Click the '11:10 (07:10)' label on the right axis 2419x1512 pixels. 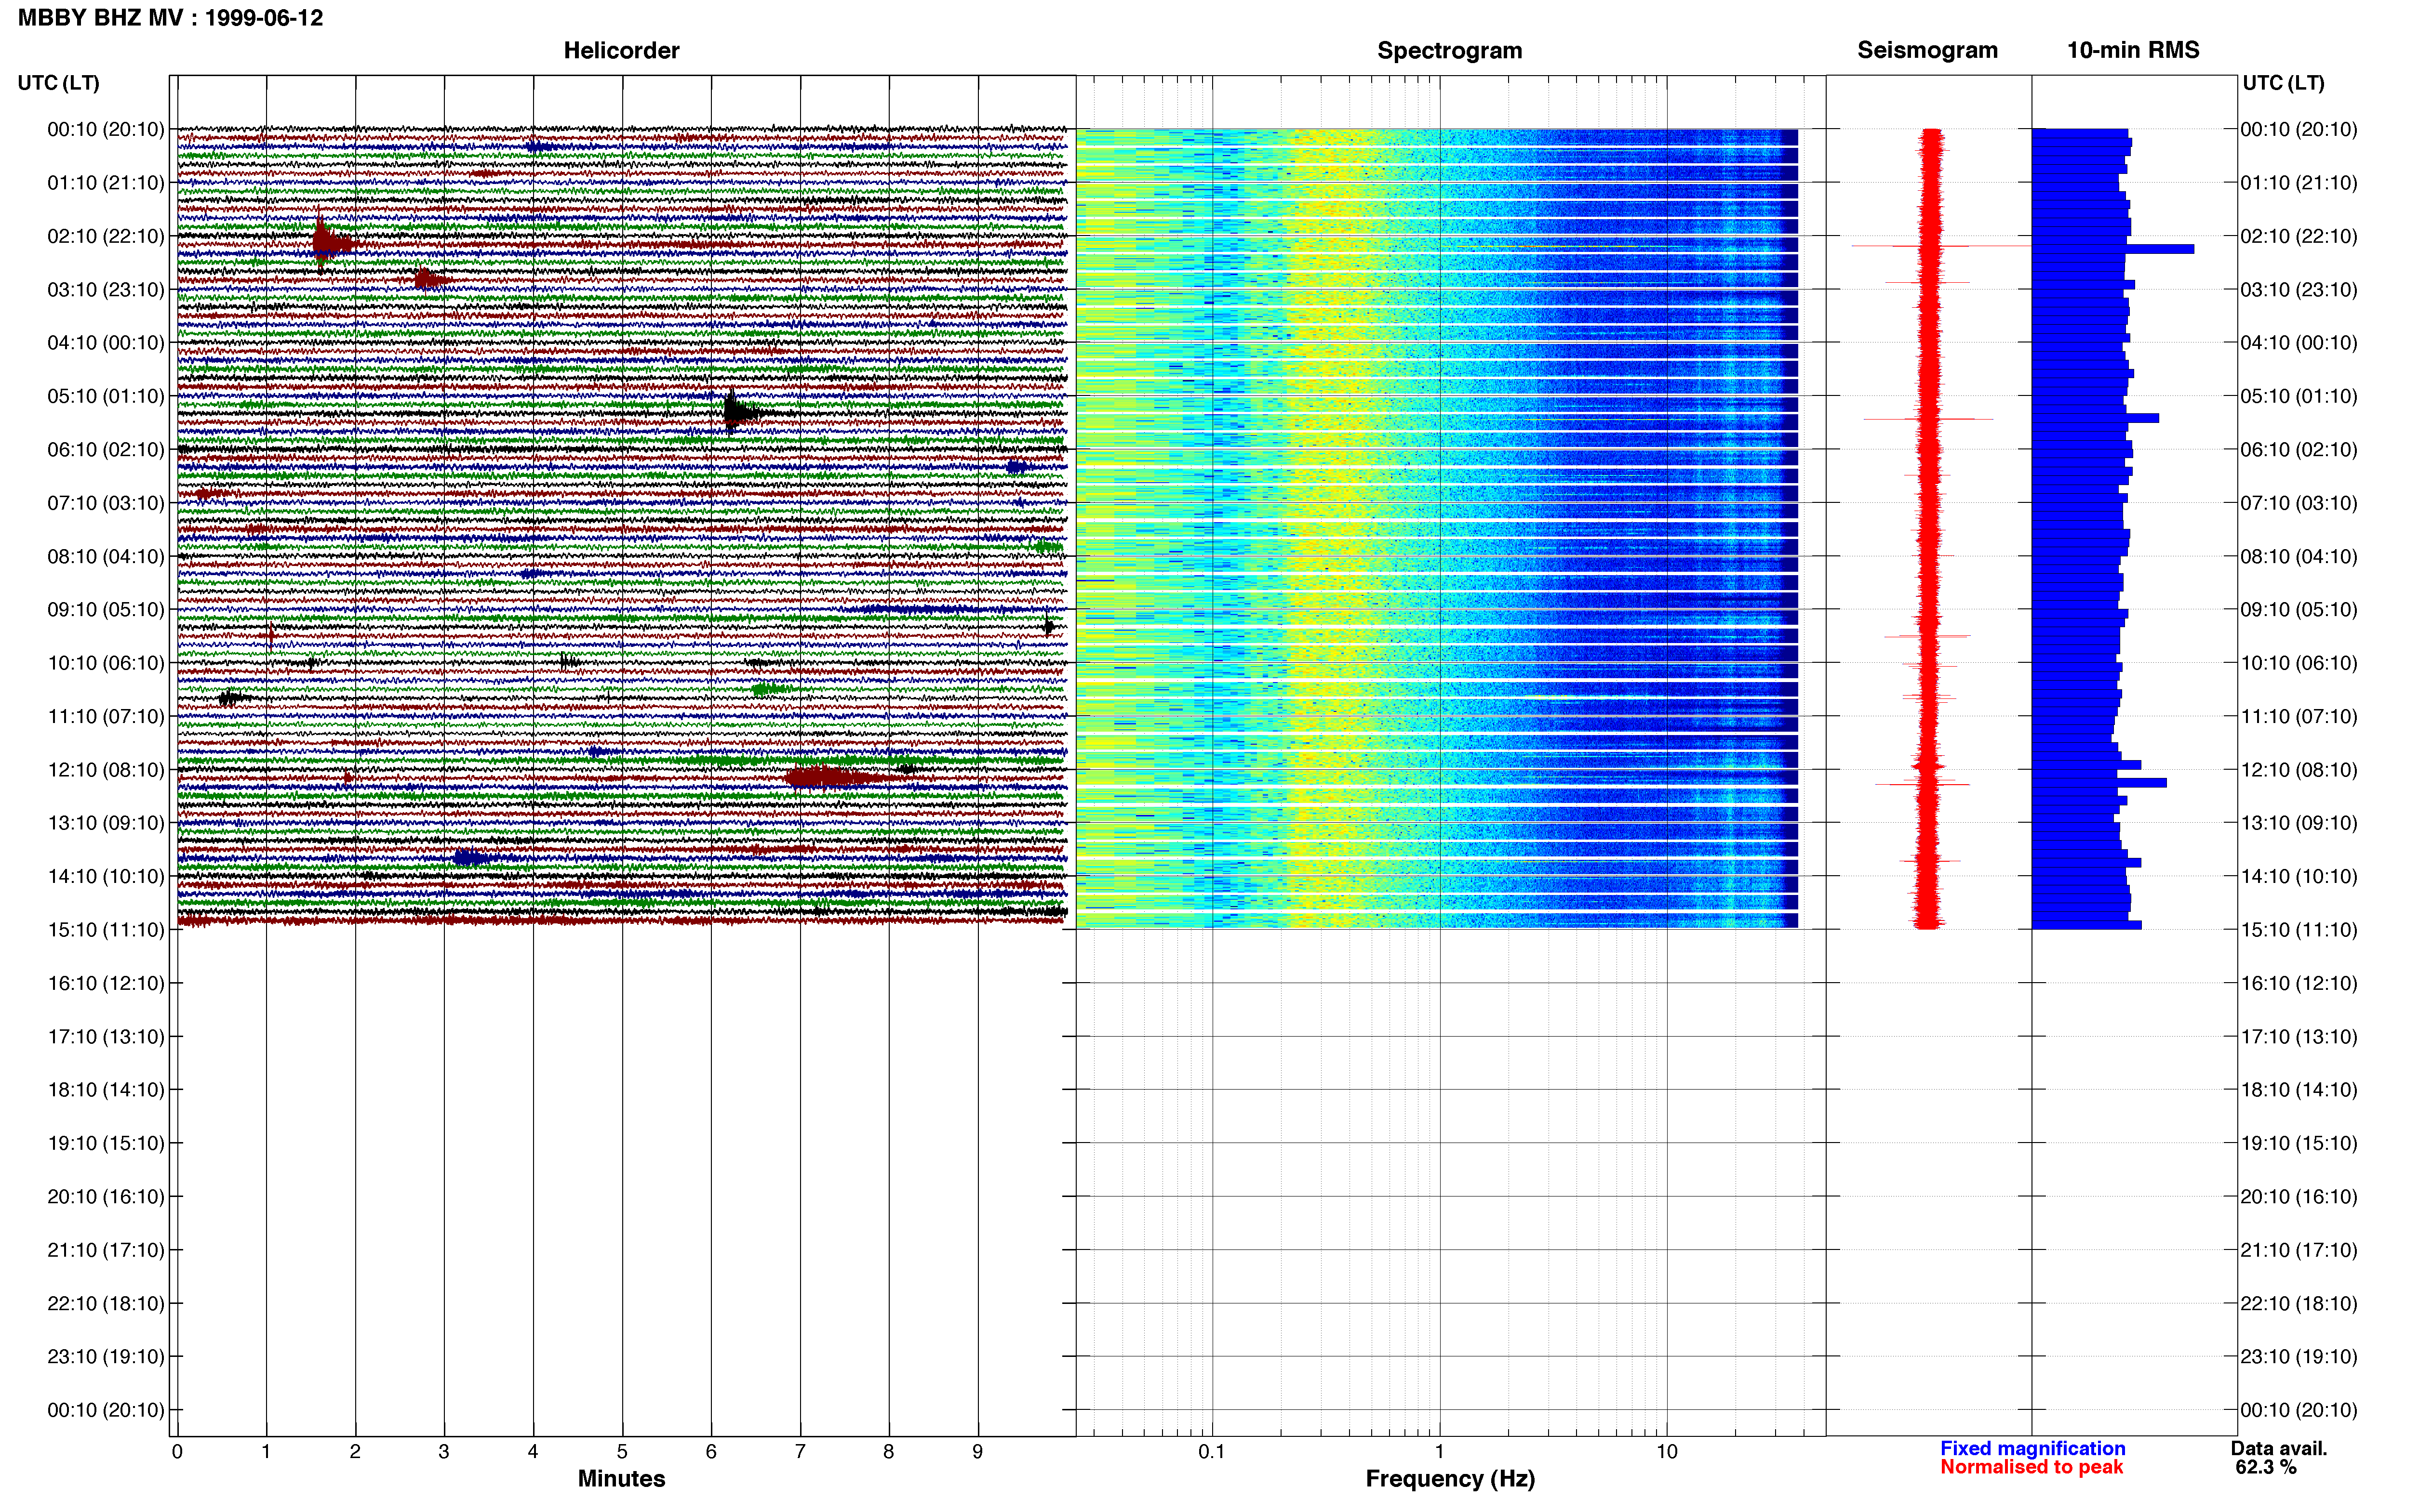[x=2299, y=717]
